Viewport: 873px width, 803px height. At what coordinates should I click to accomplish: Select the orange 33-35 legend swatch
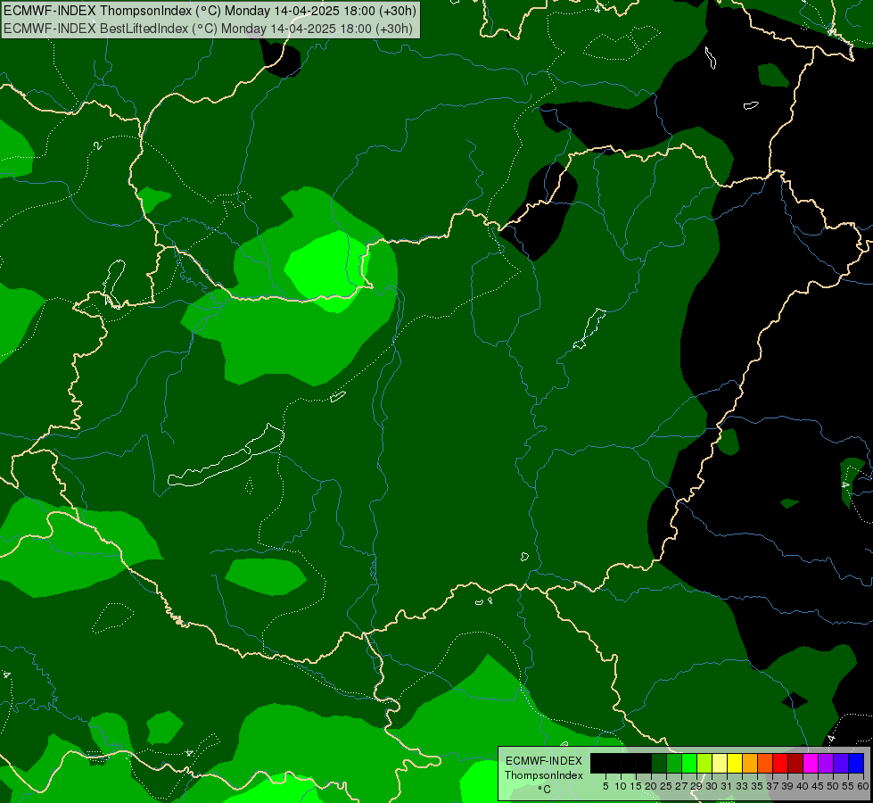tap(750, 763)
